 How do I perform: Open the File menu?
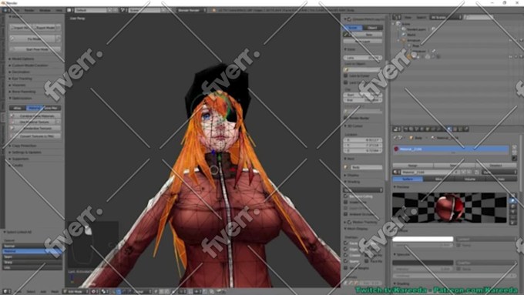click(x=16, y=10)
